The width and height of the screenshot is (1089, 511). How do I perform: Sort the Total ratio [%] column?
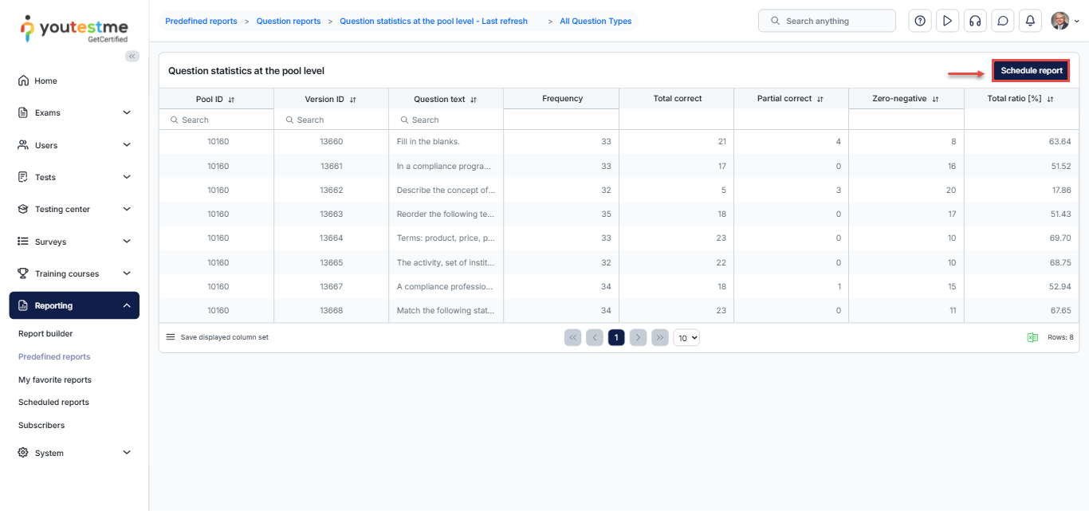[1051, 99]
